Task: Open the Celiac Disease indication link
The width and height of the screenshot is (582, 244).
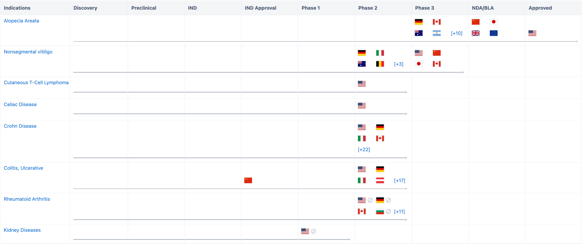Action: [20, 105]
